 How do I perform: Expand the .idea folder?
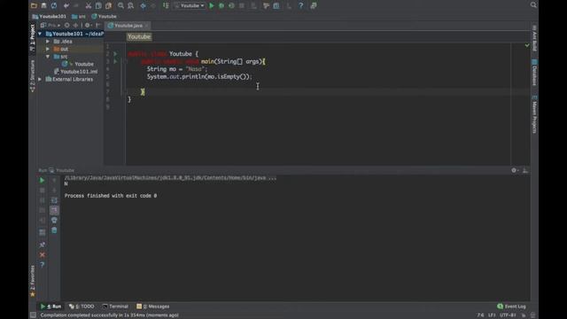48,42
